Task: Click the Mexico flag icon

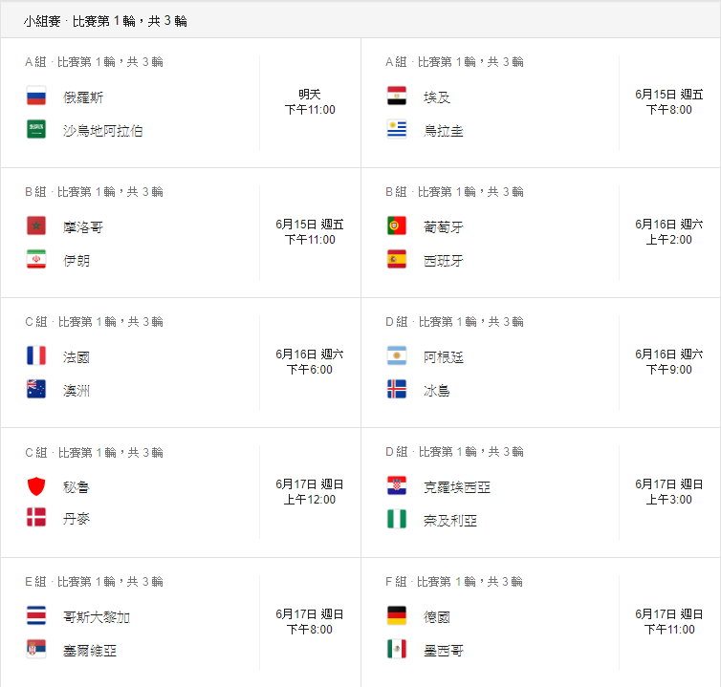Action: coord(397,649)
